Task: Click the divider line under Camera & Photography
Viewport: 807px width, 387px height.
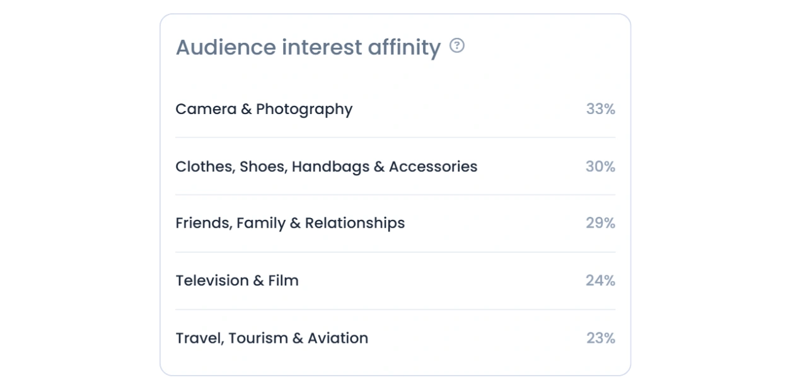Action: 395,137
